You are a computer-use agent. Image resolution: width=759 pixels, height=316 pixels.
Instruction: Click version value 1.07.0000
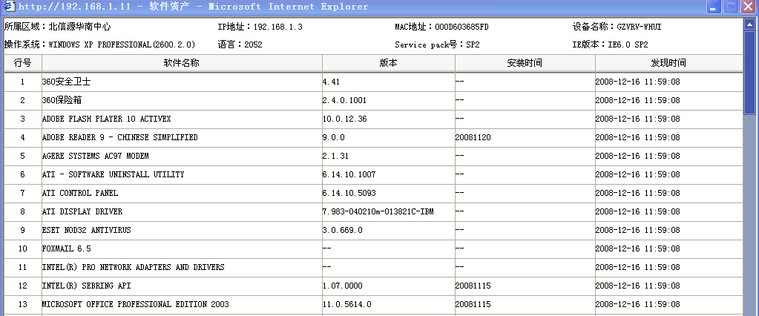coord(342,286)
